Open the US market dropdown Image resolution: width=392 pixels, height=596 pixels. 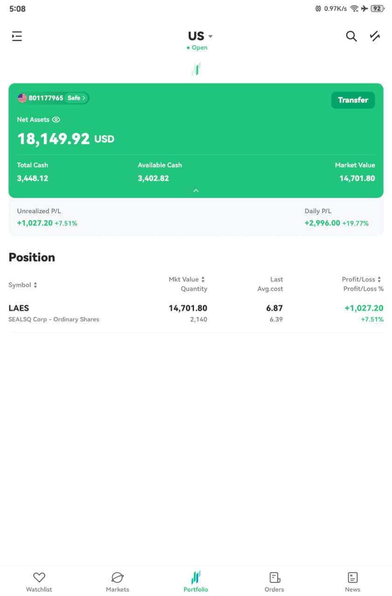[x=200, y=36]
